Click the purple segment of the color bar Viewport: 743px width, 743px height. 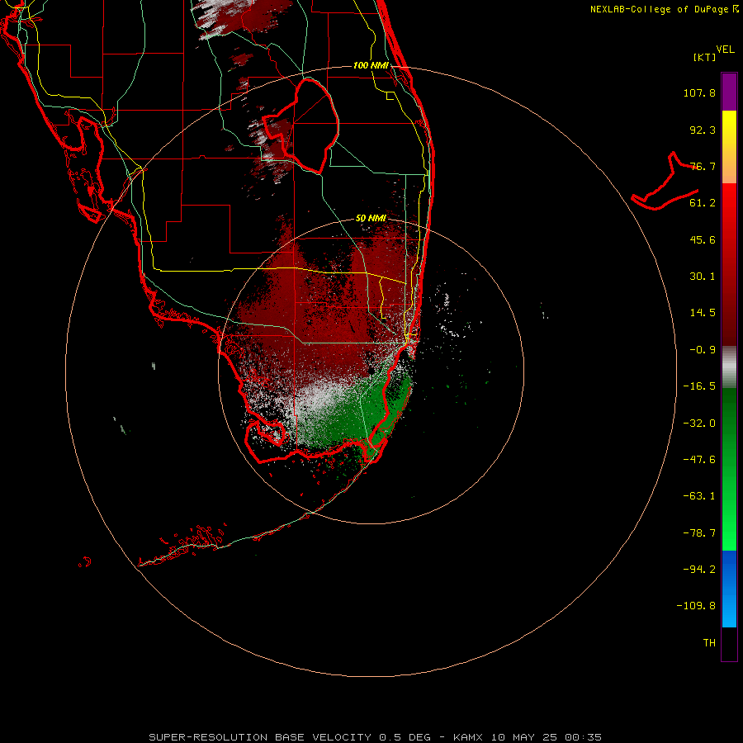(x=729, y=92)
